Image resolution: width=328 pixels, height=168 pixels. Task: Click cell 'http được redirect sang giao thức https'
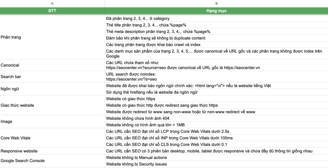coord(217,105)
